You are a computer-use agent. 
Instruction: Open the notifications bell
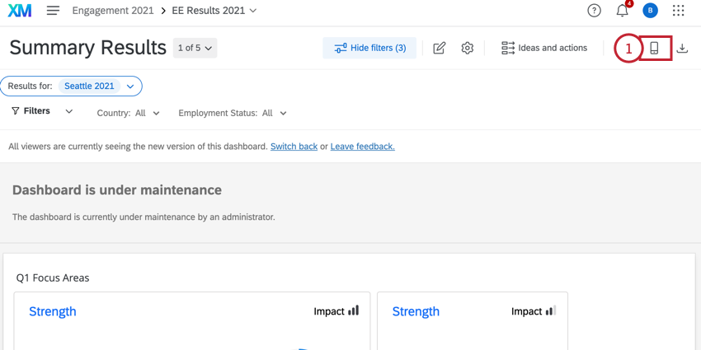point(623,11)
